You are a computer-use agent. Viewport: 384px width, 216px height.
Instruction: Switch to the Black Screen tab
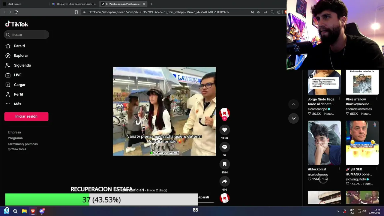pos(24,4)
